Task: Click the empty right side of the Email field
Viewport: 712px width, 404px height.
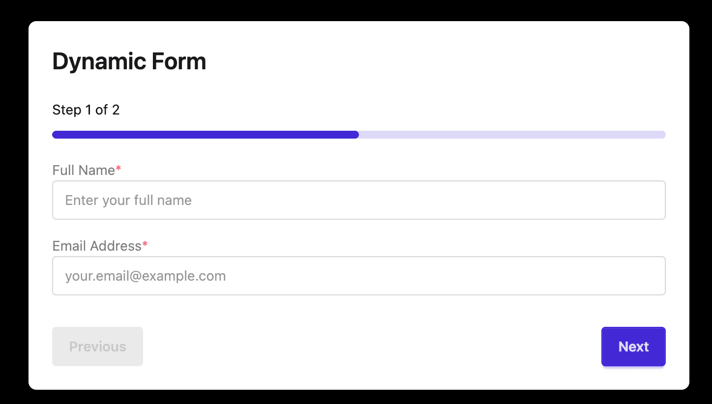Action: tap(590, 276)
